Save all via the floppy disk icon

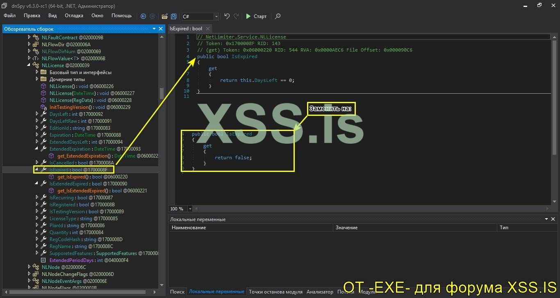coord(174,16)
